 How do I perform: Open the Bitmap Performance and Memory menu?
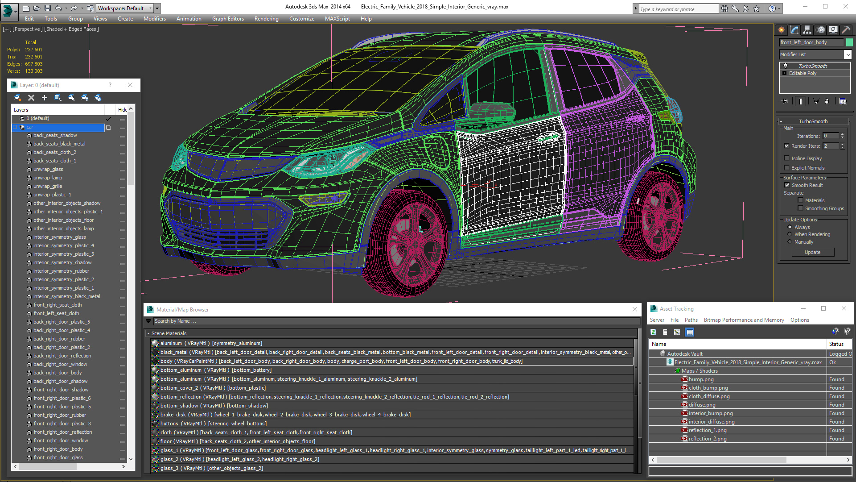[744, 320]
